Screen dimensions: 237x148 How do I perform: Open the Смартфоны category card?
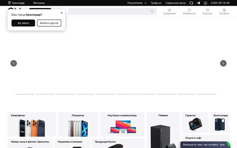(32, 124)
